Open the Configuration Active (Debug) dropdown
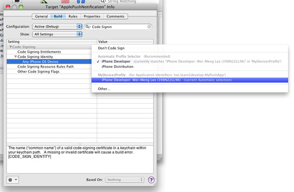Image resolution: width=294 pixels, height=192 pixels. [57, 27]
